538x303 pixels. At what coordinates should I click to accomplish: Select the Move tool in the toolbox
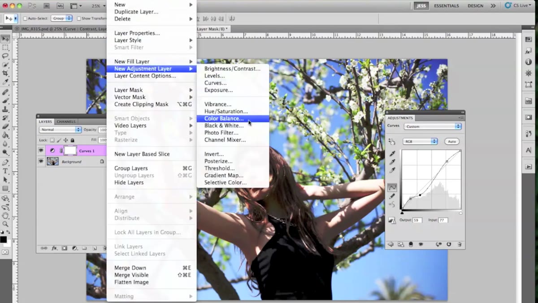tap(5, 39)
